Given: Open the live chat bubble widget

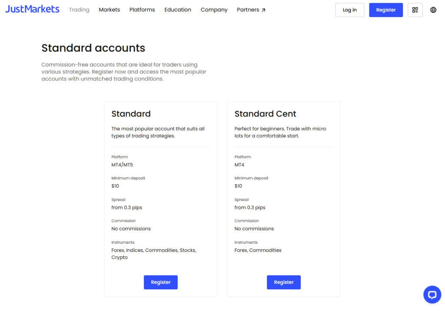Looking at the screenshot, I should (x=432, y=295).
